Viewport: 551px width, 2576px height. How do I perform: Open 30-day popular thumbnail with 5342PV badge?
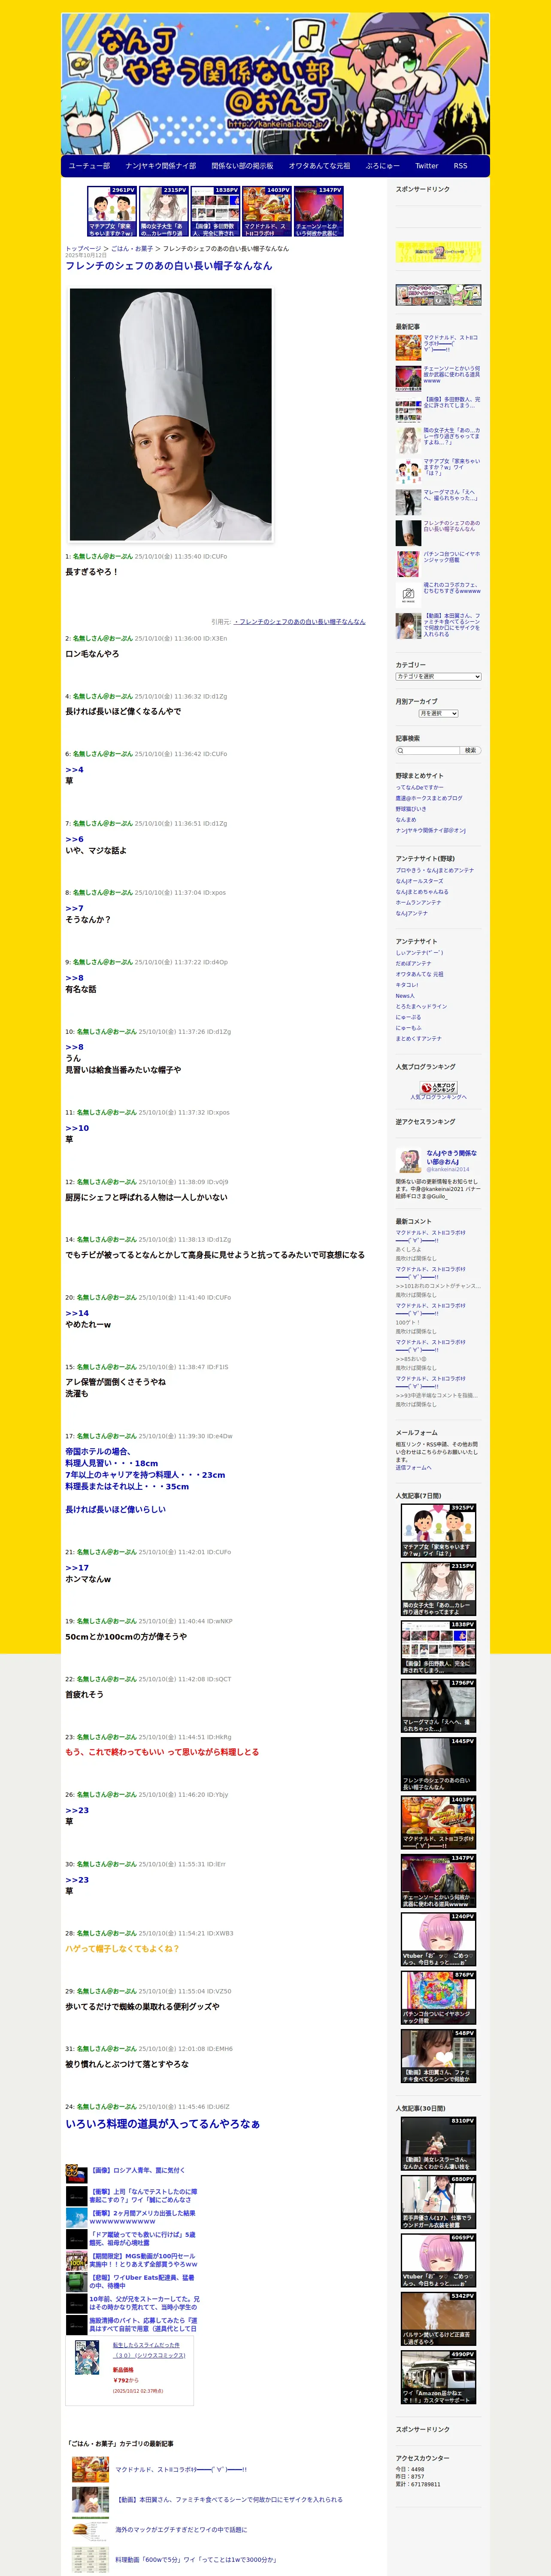click(438, 2319)
